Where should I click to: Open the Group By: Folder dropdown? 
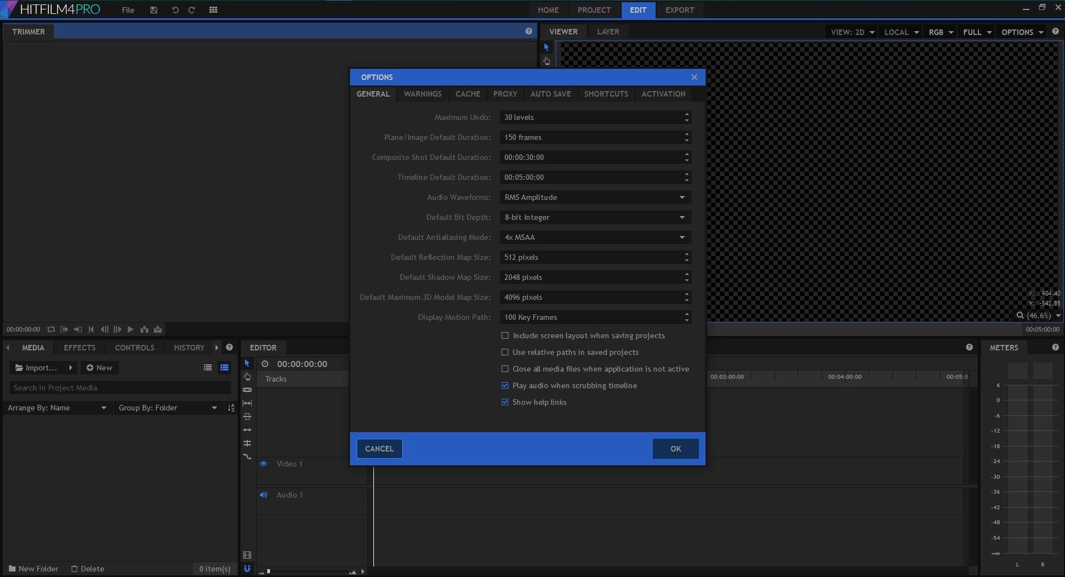[x=168, y=408]
